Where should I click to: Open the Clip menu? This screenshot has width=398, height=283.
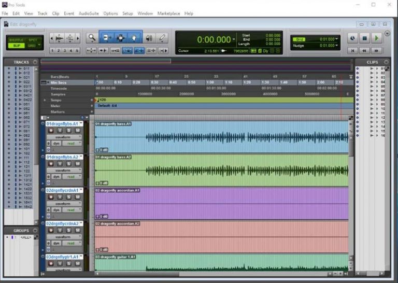pos(55,13)
